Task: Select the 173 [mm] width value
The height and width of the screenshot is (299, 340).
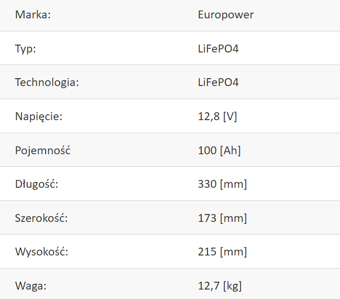Action: point(222,218)
